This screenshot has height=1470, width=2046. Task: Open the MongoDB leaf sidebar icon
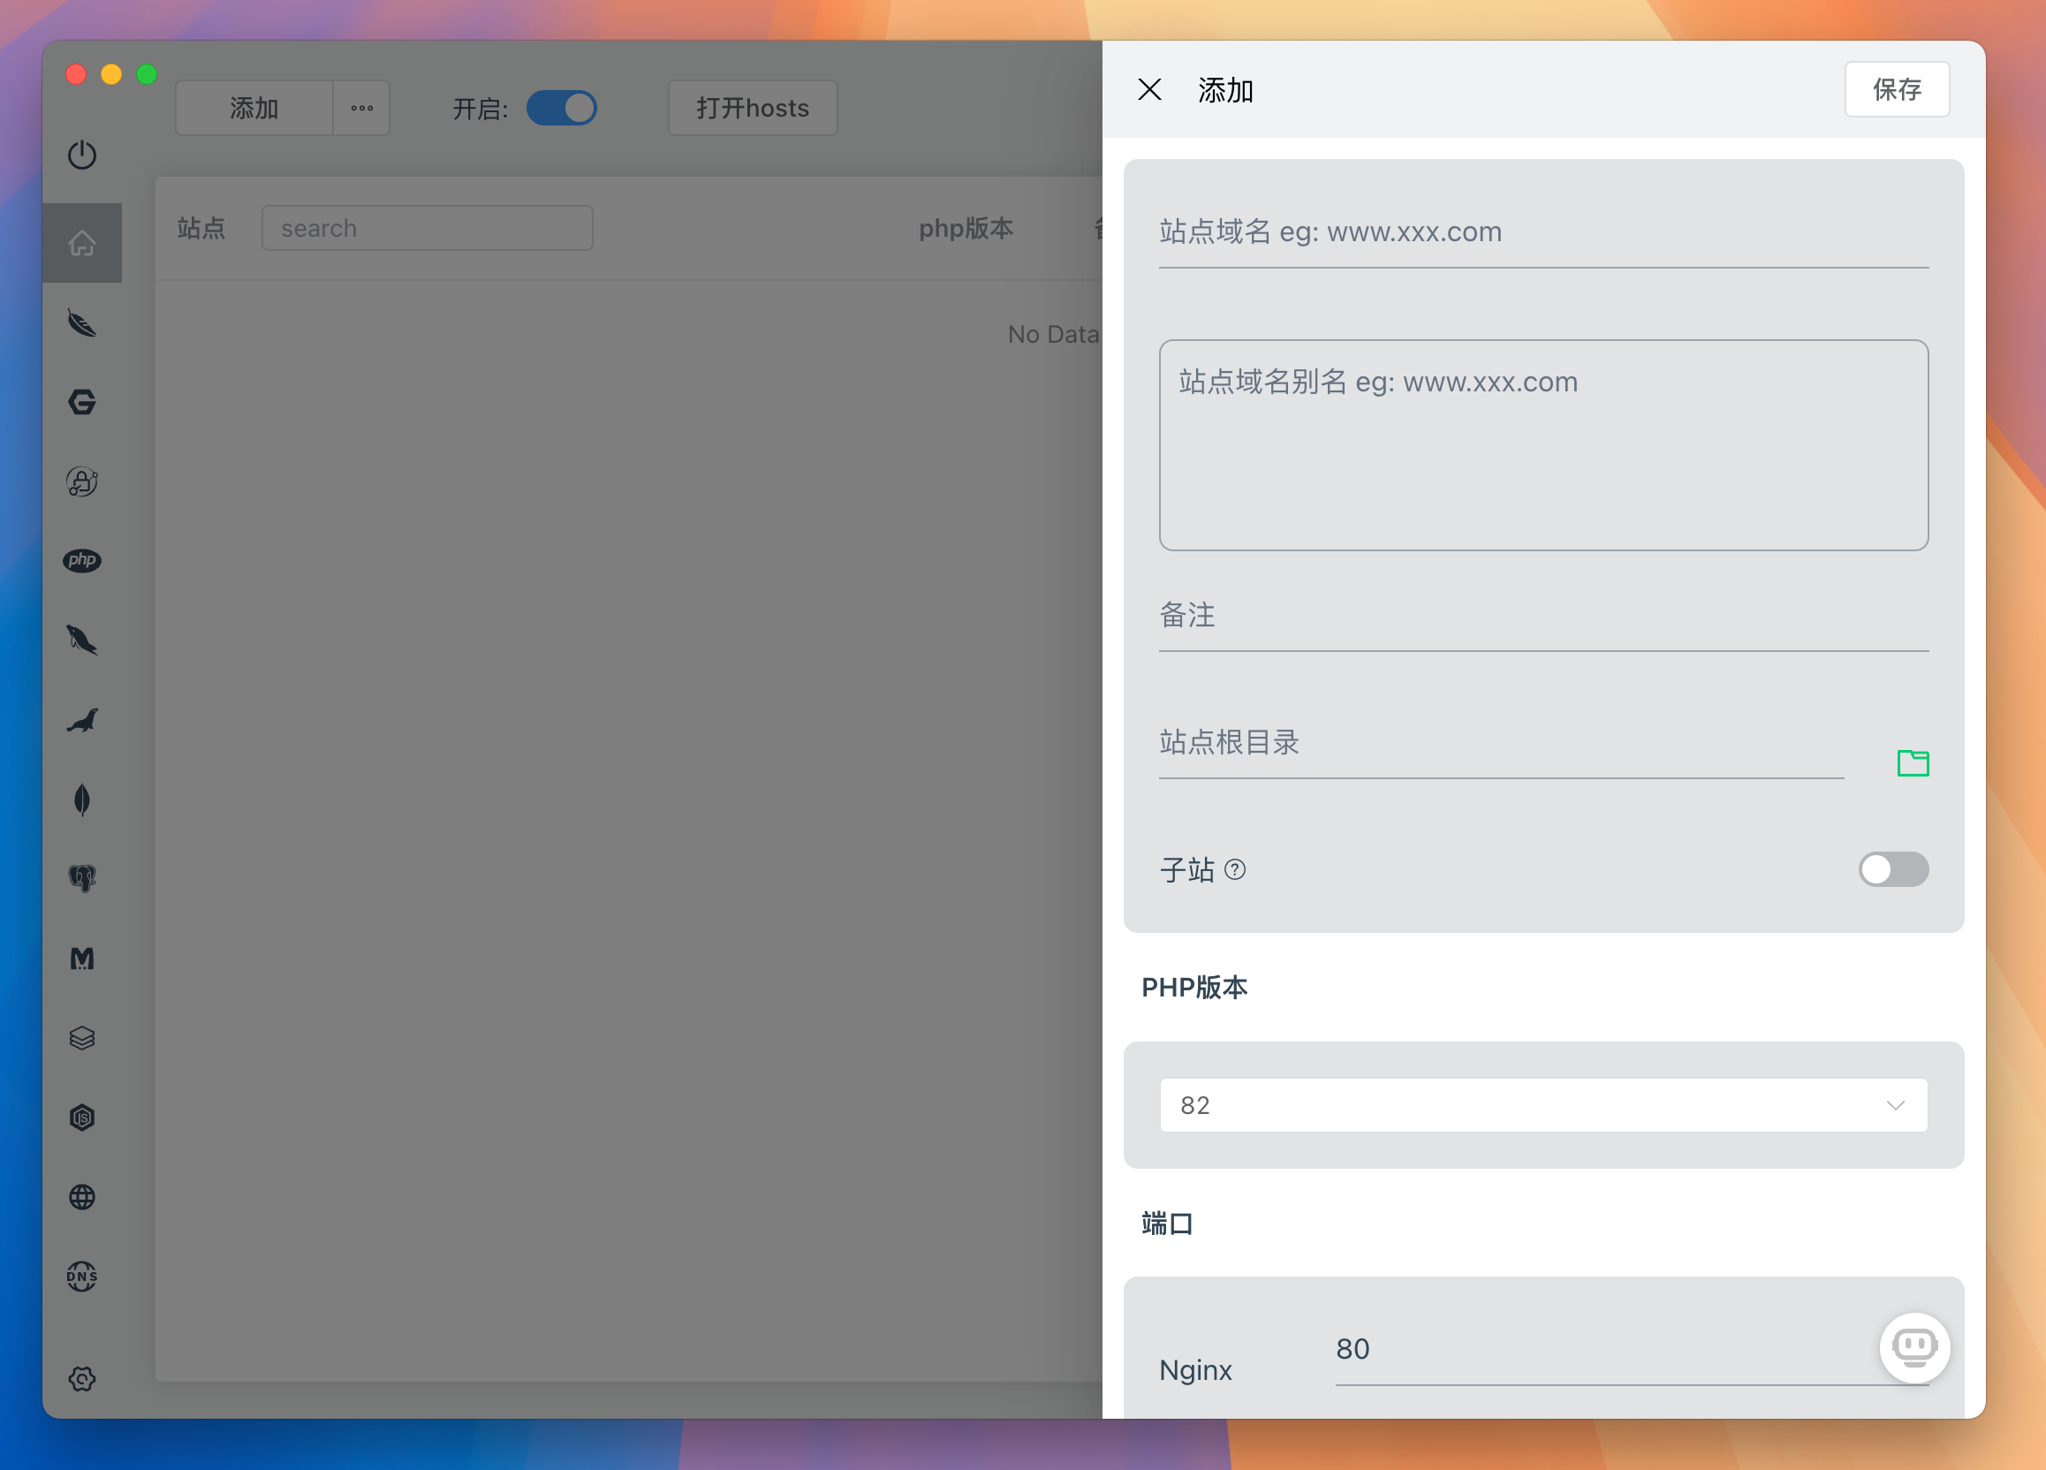coord(82,799)
